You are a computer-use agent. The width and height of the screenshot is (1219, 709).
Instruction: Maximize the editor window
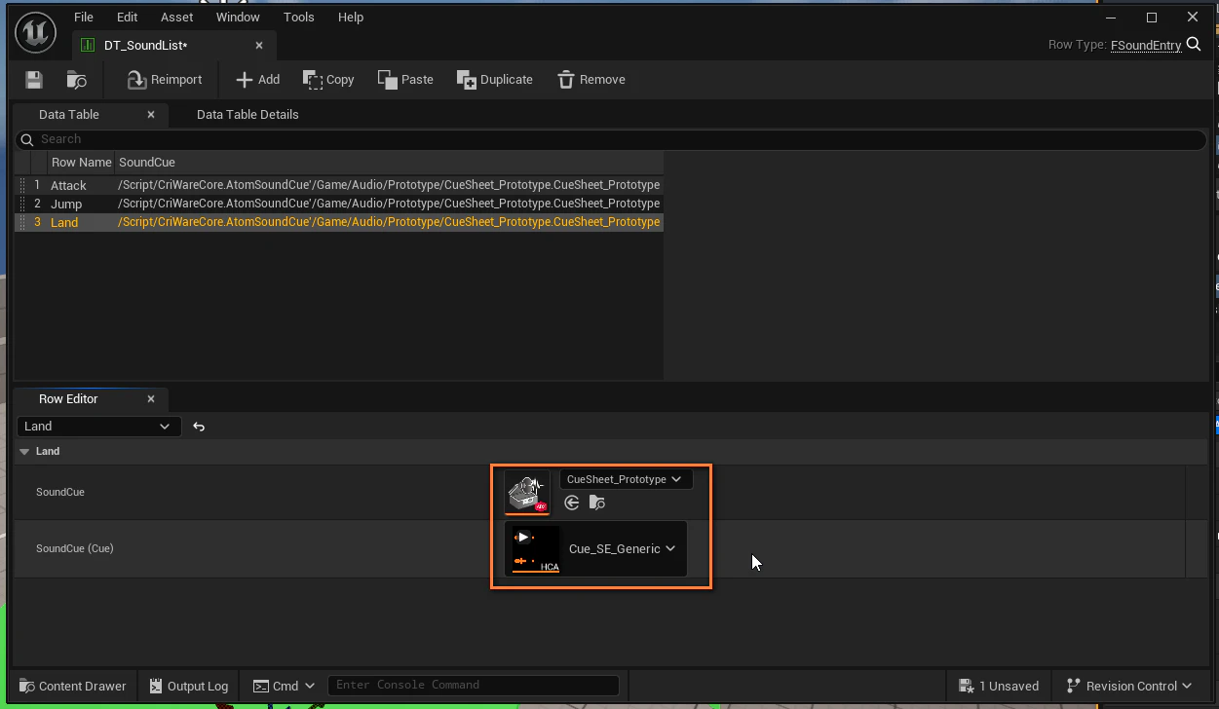(x=1152, y=18)
